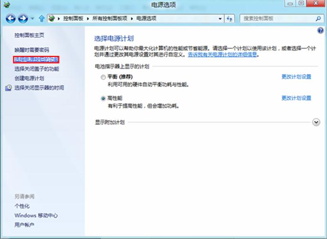Click the search magnifier icon
Image resolution: width=327 pixels, height=239 pixels.
tap(318, 19)
